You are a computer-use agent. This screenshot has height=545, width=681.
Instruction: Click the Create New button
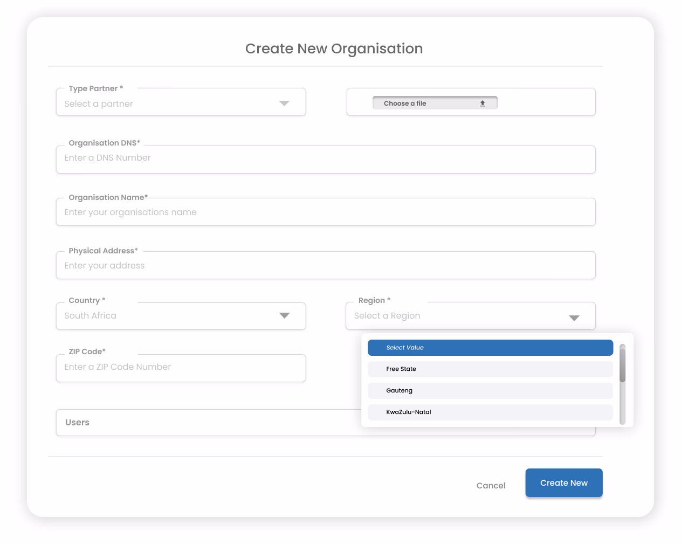pos(563,483)
